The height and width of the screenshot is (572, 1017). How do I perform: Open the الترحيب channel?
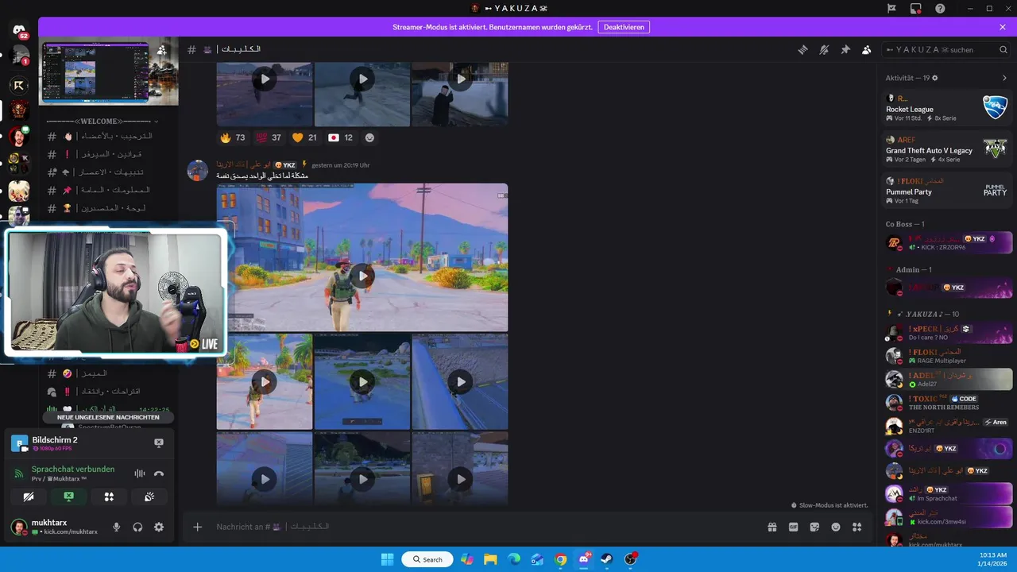coord(110,136)
